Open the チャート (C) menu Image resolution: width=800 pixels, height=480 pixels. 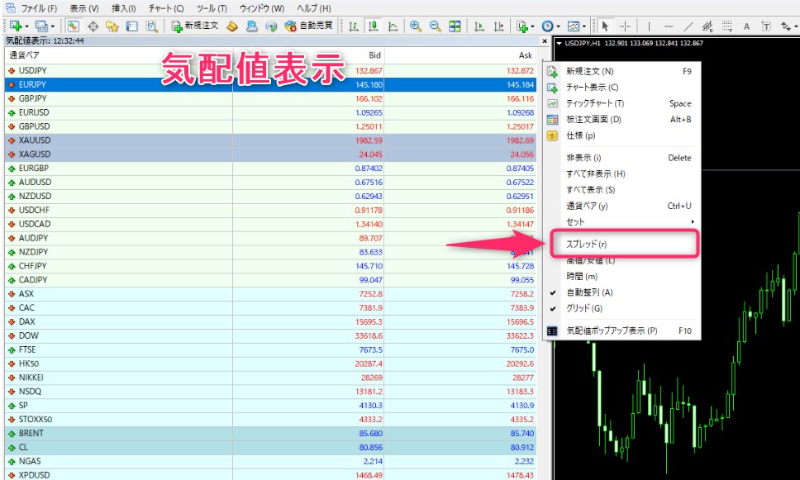(166, 8)
